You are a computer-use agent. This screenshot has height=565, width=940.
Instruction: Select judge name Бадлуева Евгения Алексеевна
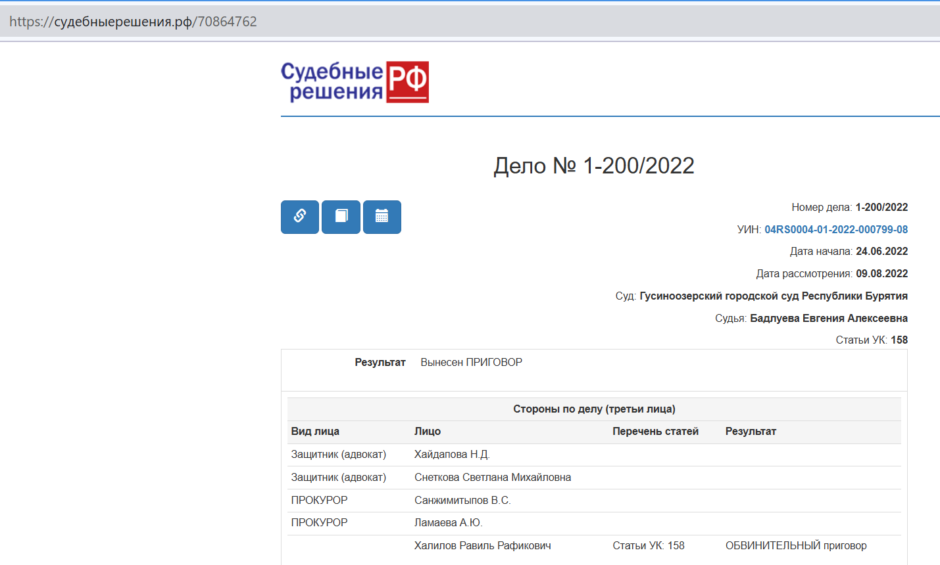coord(828,318)
